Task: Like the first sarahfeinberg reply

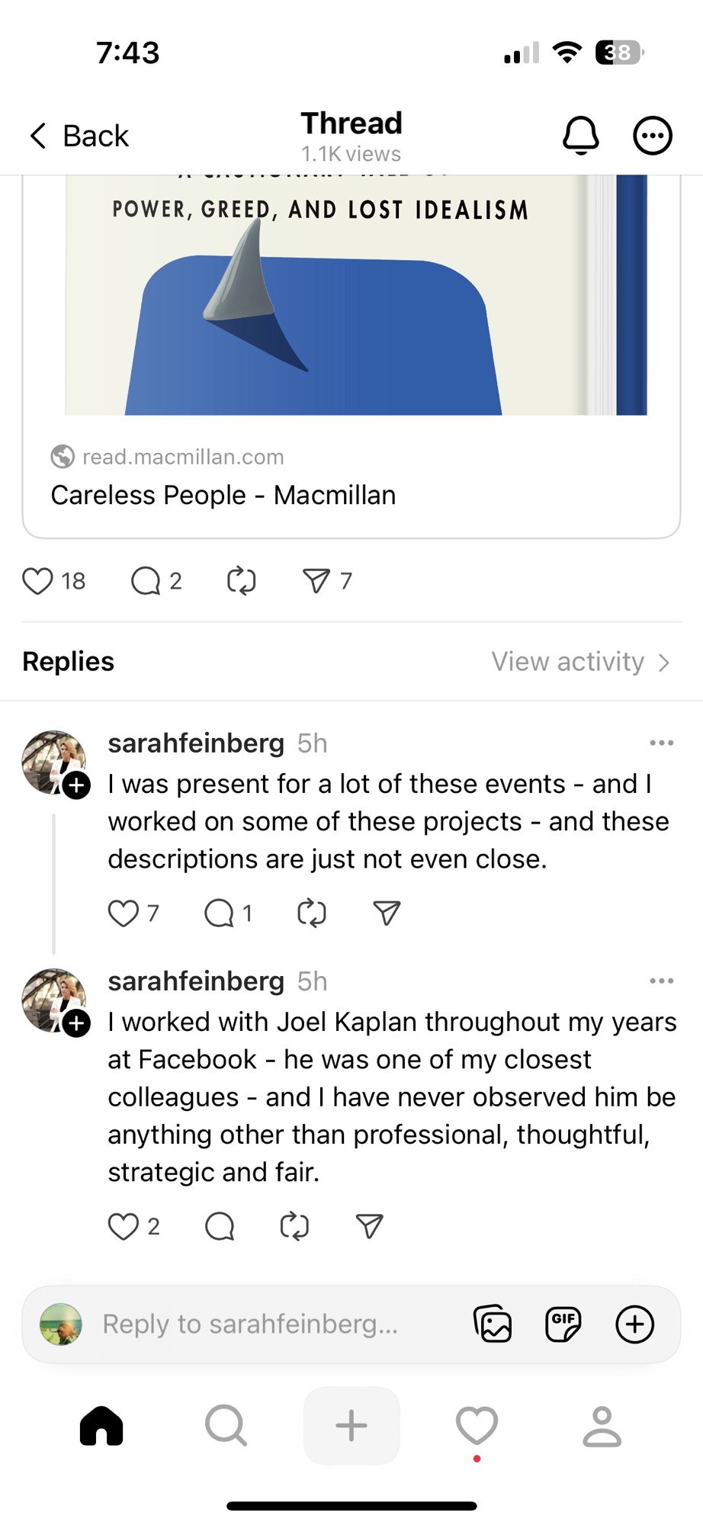Action: pyautogui.click(x=124, y=913)
